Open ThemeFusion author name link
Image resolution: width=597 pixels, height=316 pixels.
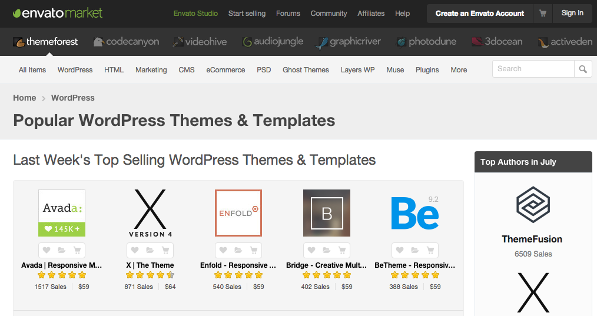click(532, 239)
